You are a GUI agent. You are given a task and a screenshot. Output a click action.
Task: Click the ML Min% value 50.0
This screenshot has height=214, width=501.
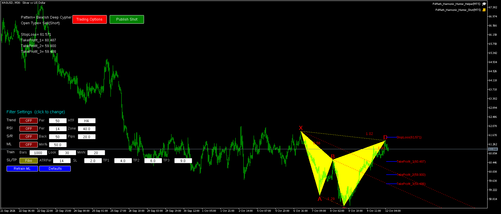58,145
